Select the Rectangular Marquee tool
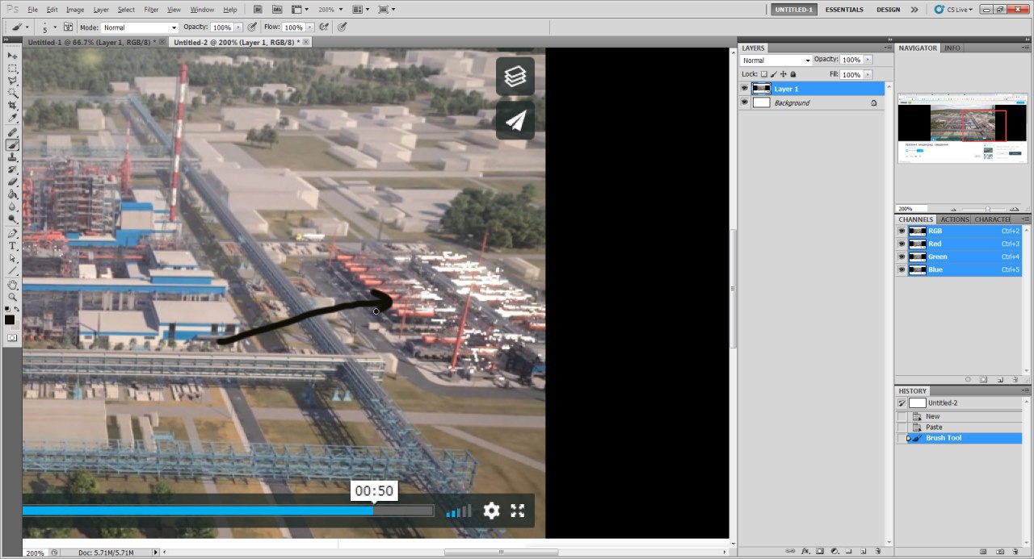The image size is (1034, 559). [x=12, y=69]
